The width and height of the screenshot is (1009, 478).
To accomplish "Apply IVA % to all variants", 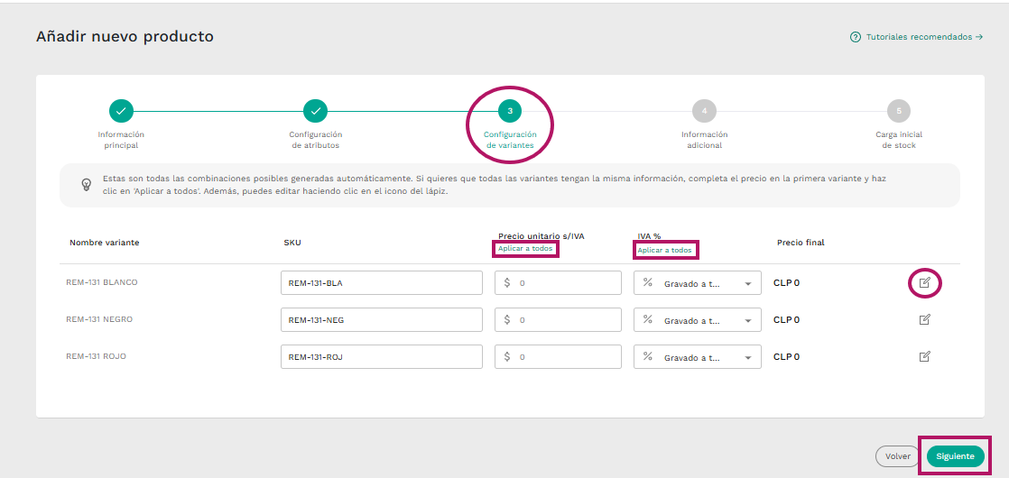I will point(665,250).
